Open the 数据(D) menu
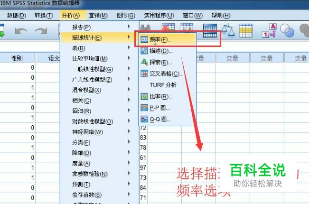 click(x=16, y=15)
